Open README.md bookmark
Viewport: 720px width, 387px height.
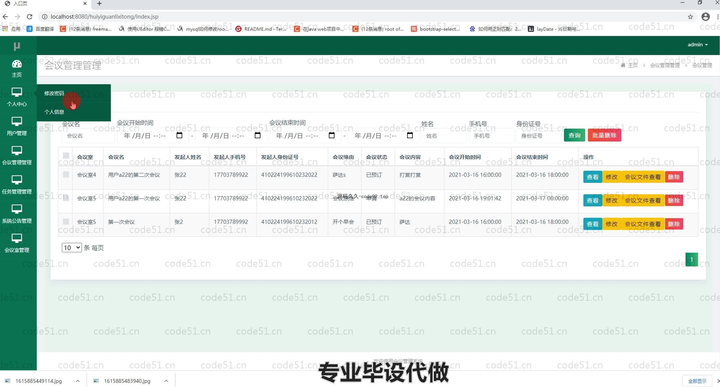pyautogui.click(x=261, y=29)
